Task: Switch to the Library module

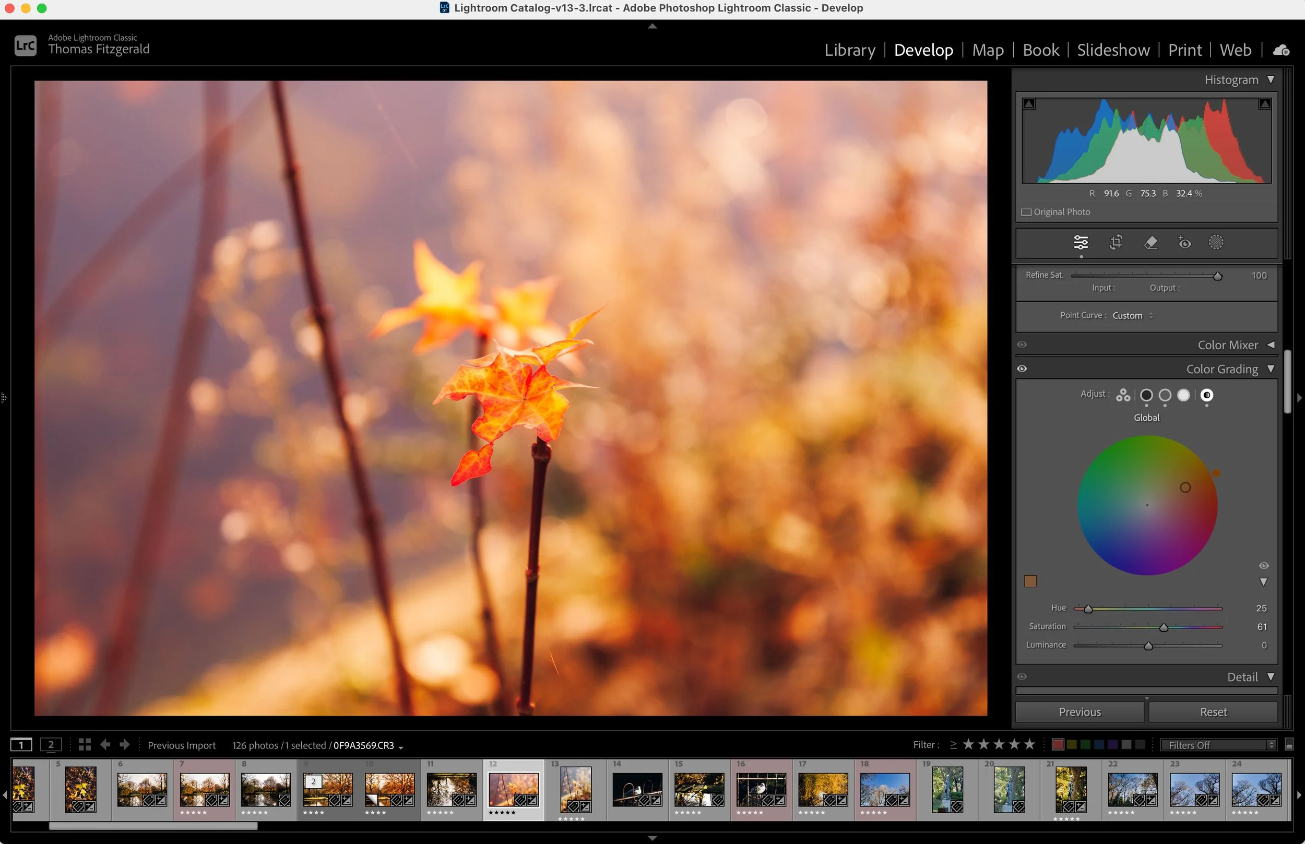Action: 849,50
